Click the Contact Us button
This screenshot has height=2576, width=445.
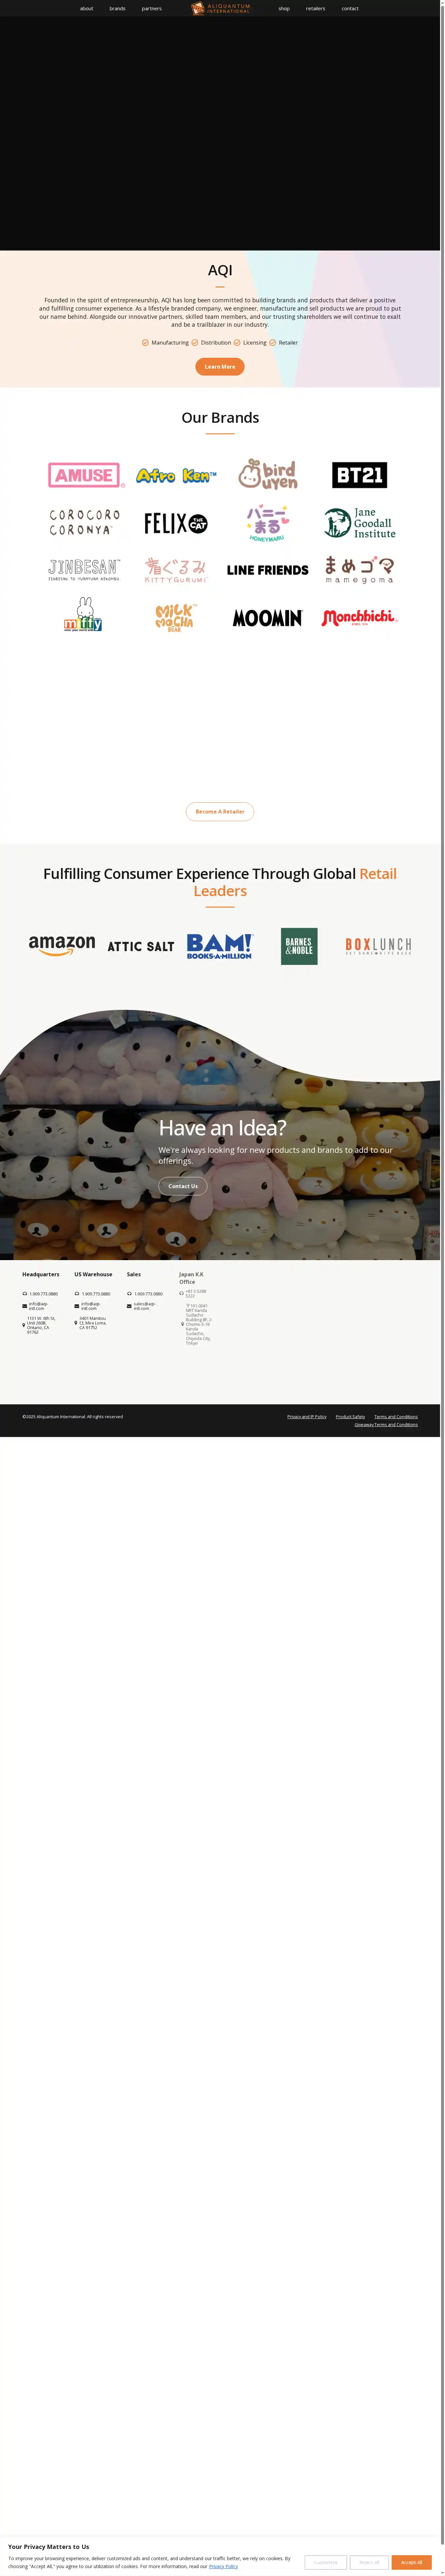click(183, 1186)
